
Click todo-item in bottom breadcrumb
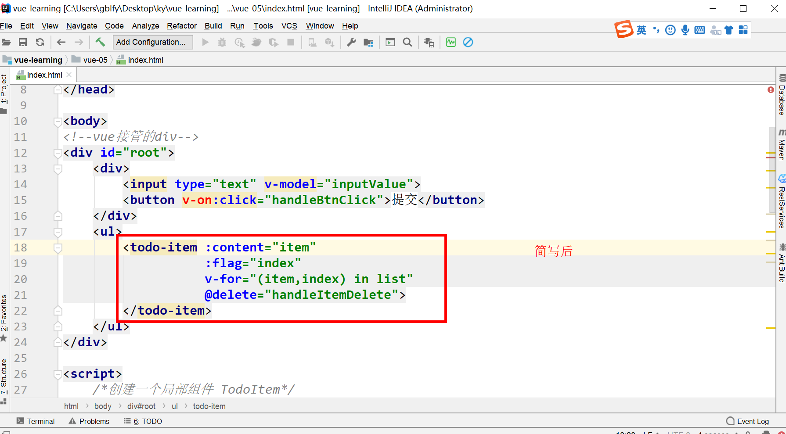[x=209, y=406]
